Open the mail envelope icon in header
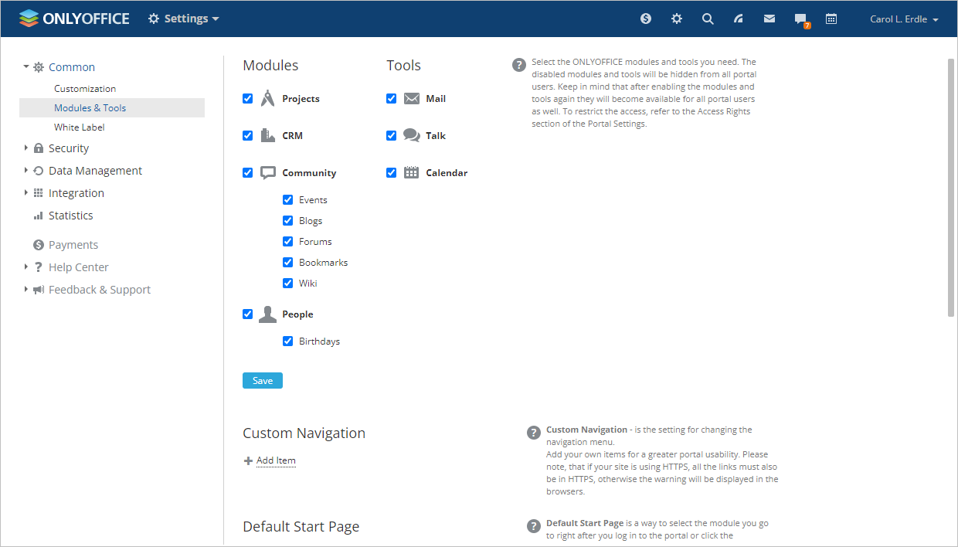This screenshot has height=547, width=958. point(769,19)
